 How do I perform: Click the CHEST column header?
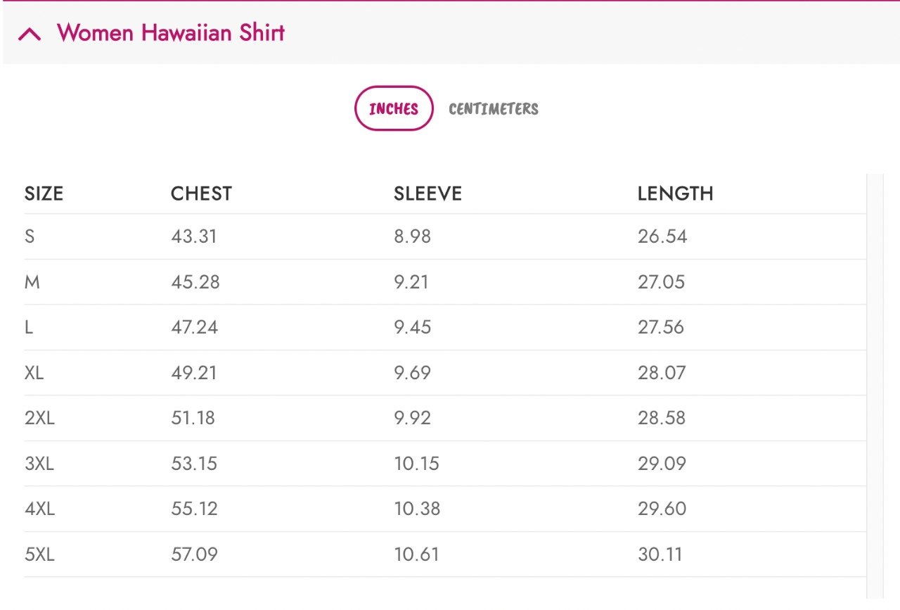pyautogui.click(x=201, y=193)
